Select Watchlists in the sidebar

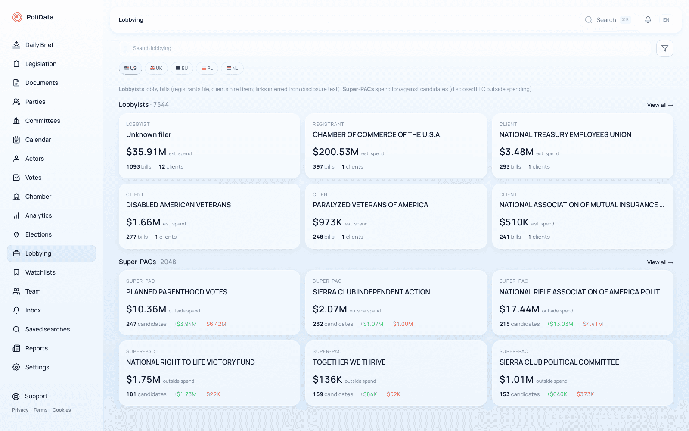51,272
